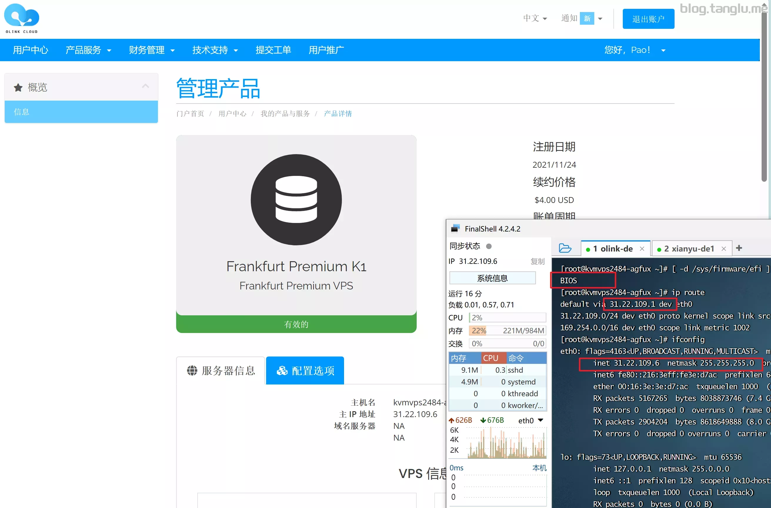Screen dimensions: 771x508
Task: Click the 退出账户 logout button
Action: point(648,19)
